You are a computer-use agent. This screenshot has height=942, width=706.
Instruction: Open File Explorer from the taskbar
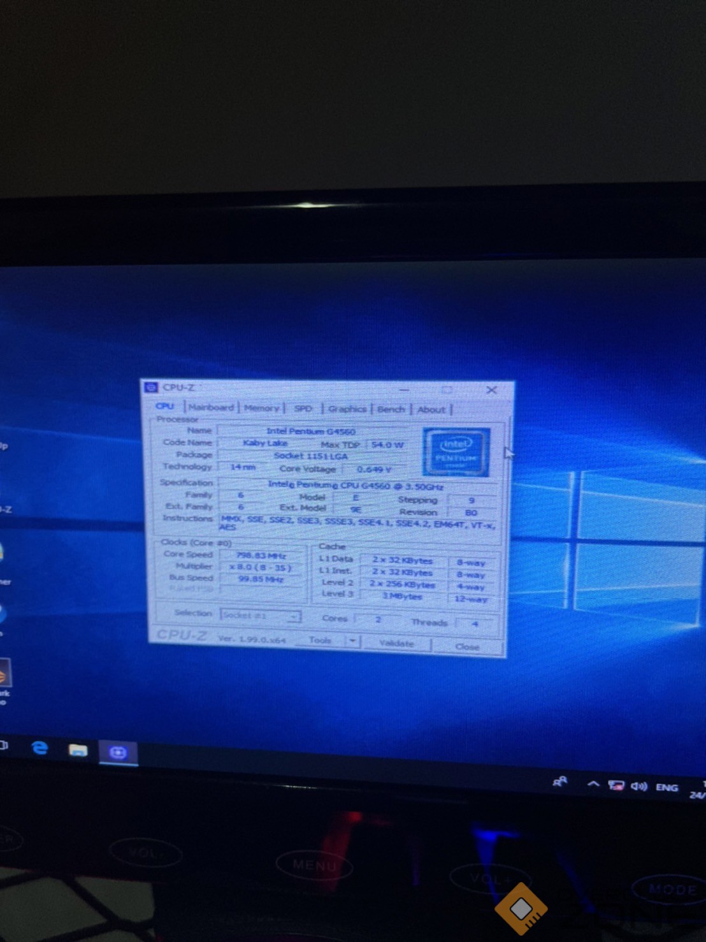click(x=78, y=750)
